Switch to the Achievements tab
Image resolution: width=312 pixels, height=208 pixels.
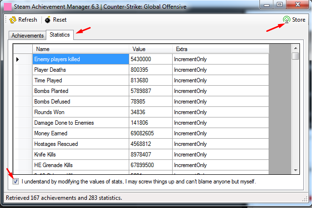click(x=27, y=36)
